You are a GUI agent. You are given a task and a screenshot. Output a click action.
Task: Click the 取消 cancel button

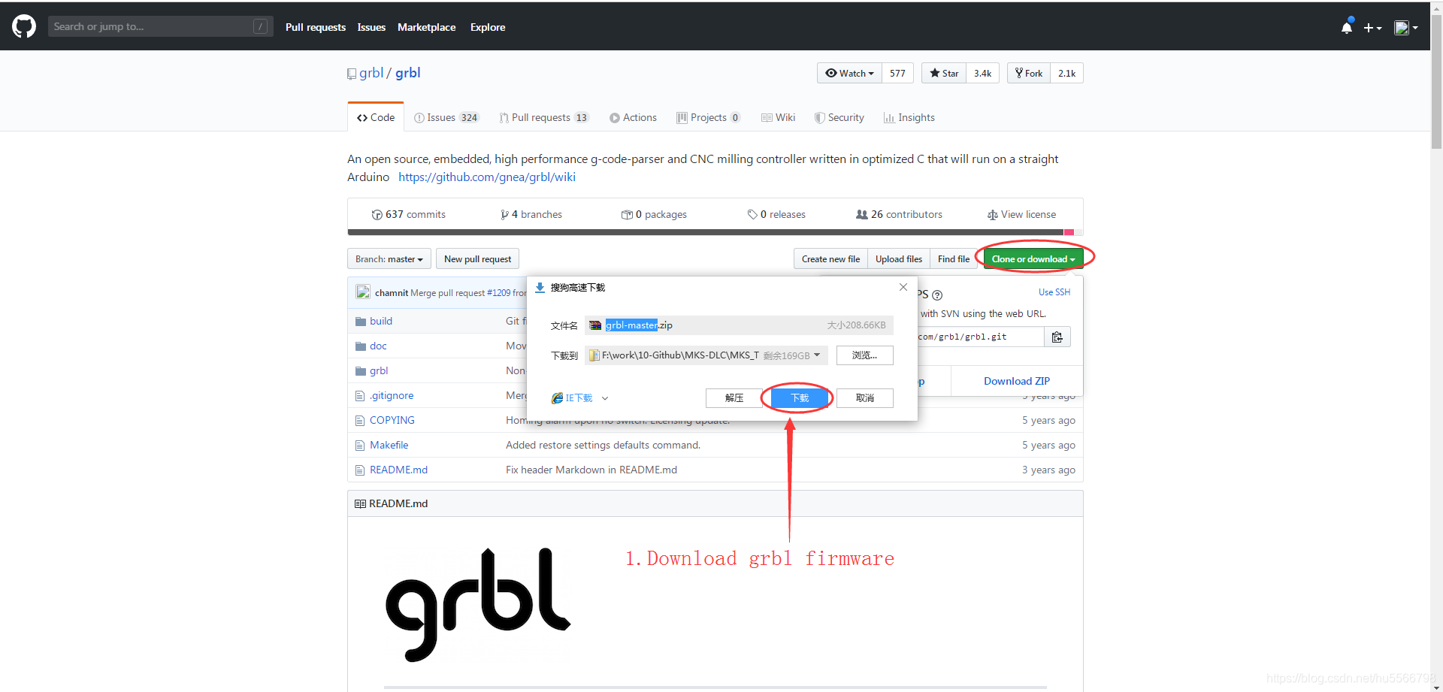865,398
